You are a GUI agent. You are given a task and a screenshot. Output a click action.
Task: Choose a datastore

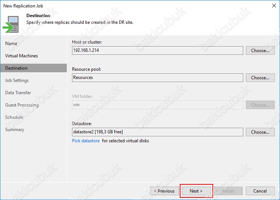(260, 132)
